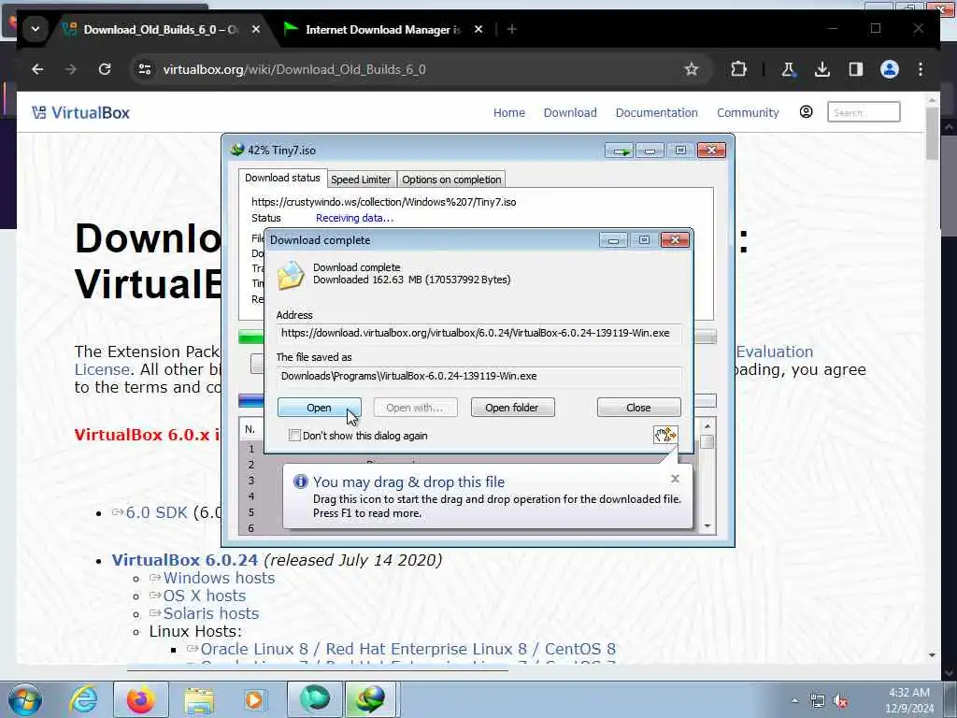Open a new browser tab
Image resolution: width=957 pixels, height=718 pixels.
[512, 29]
